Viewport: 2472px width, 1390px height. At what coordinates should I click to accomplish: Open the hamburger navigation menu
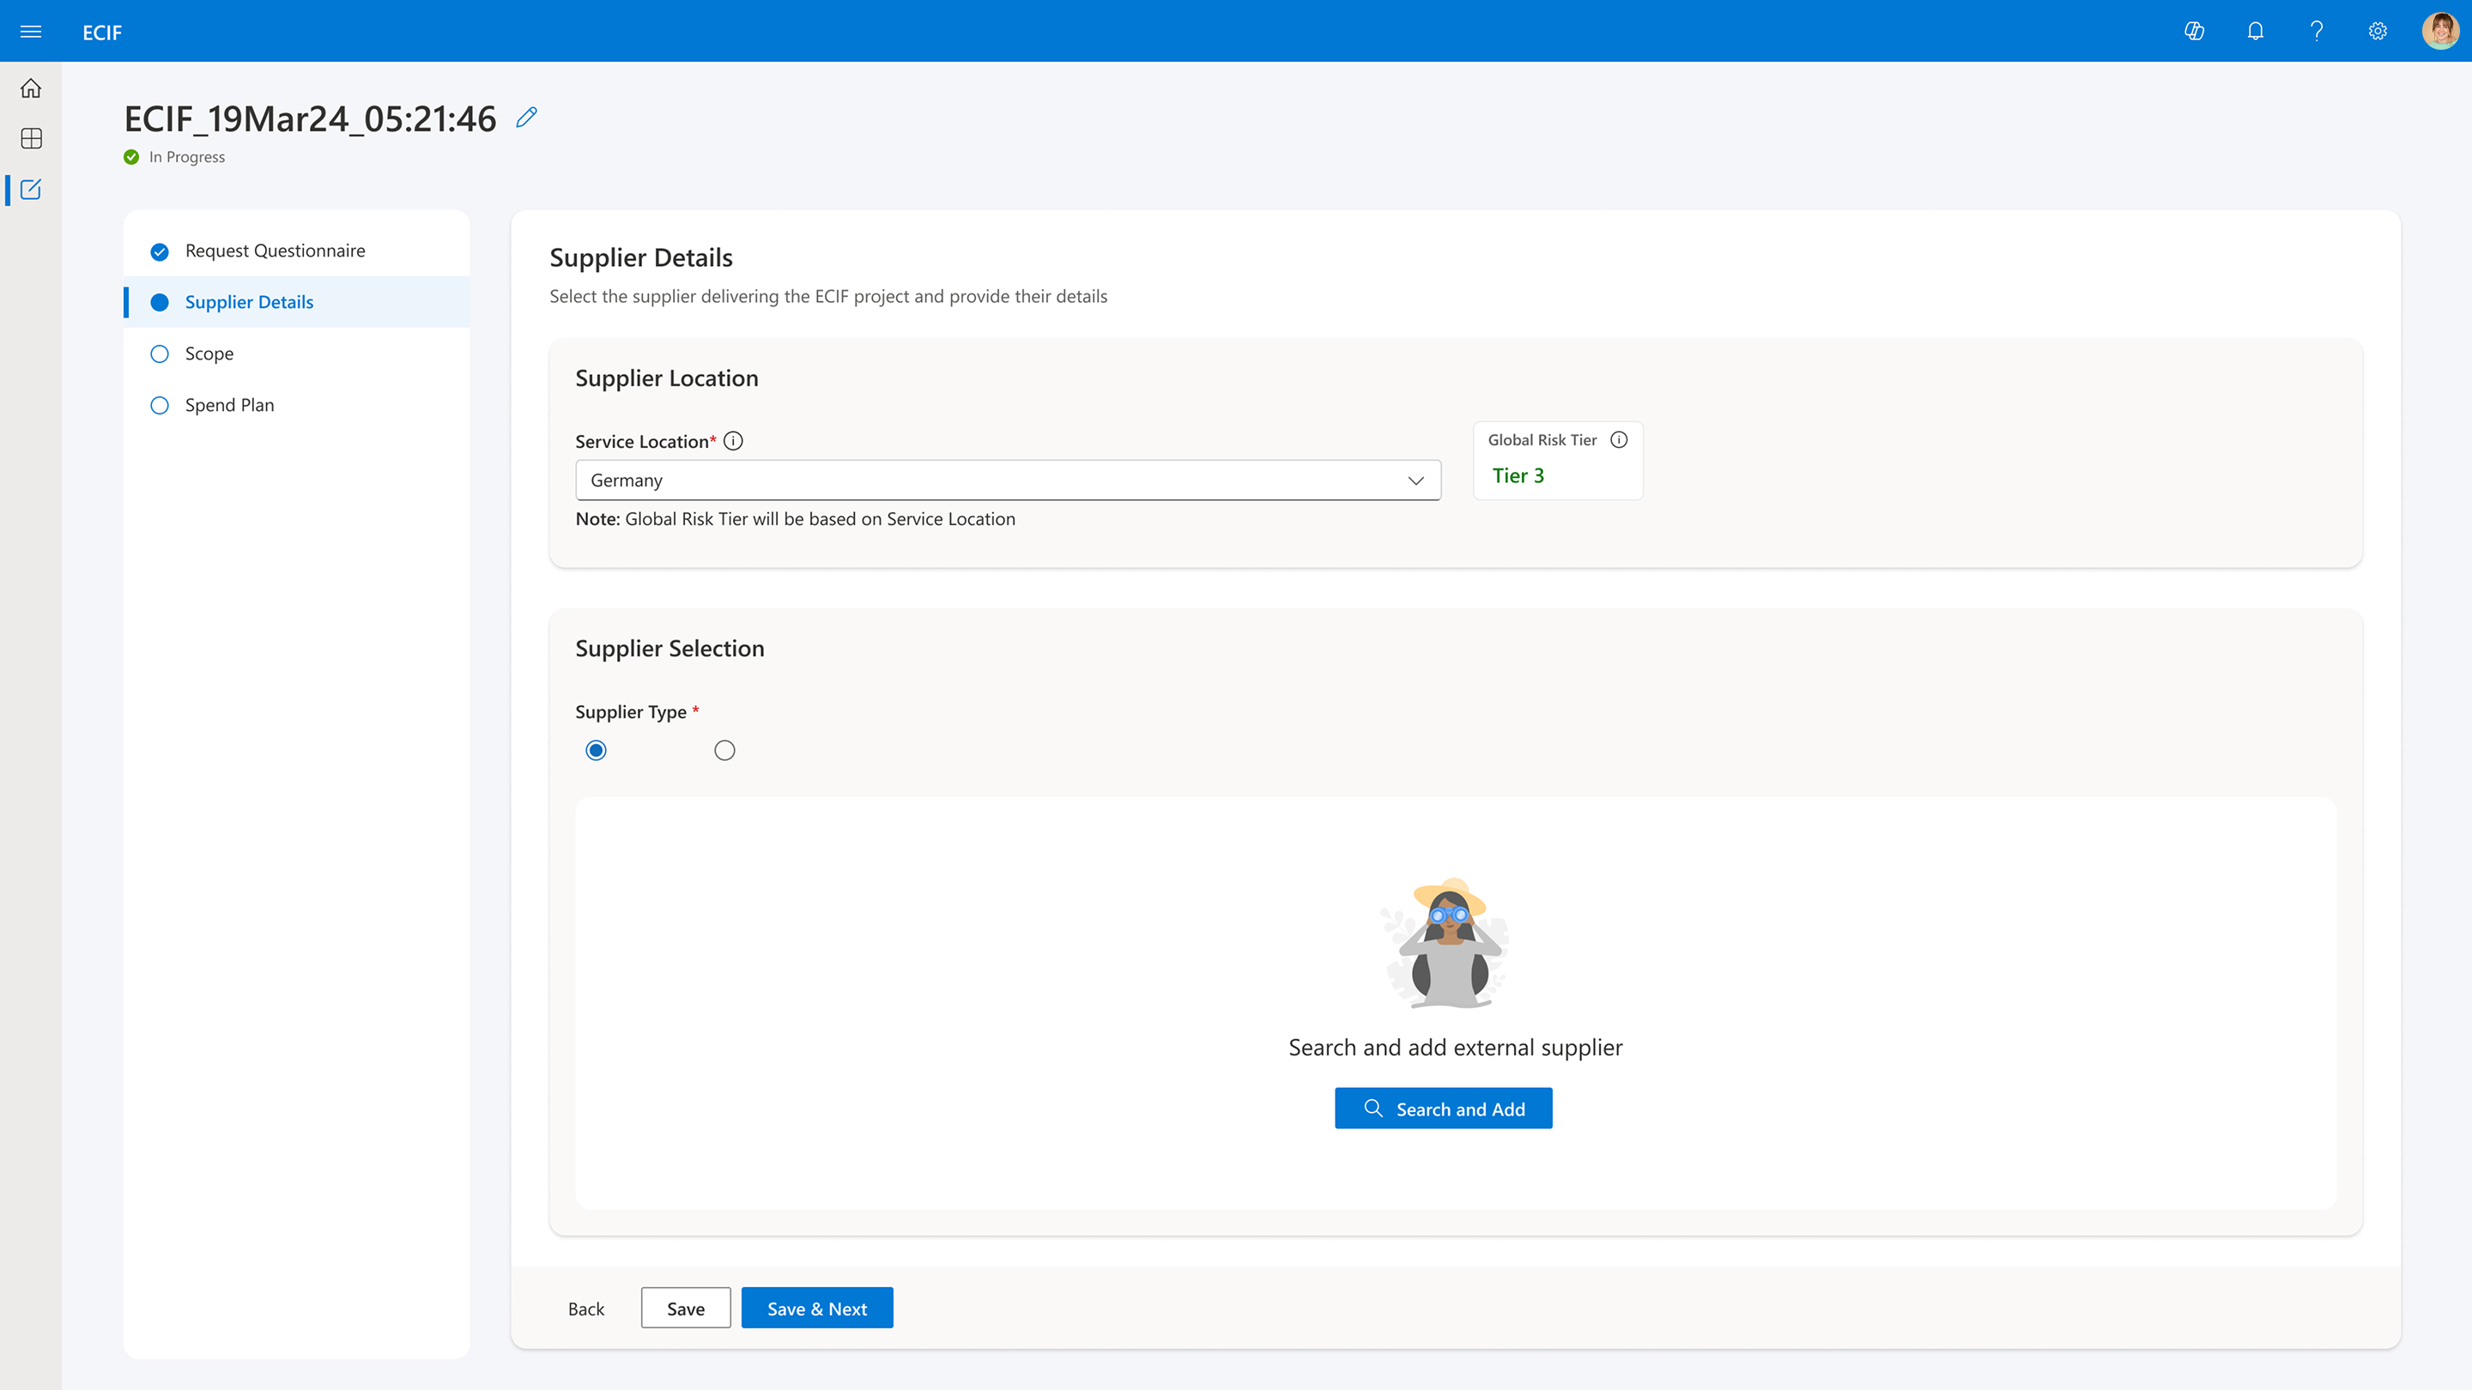pos(31,32)
